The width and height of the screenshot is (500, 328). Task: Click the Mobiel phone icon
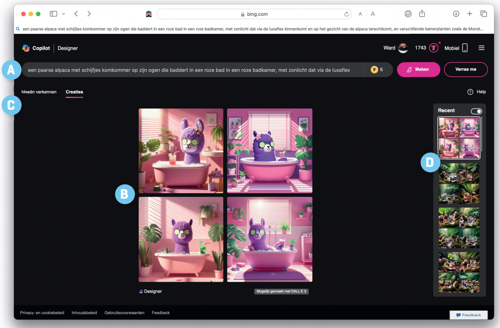coord(464,48)
